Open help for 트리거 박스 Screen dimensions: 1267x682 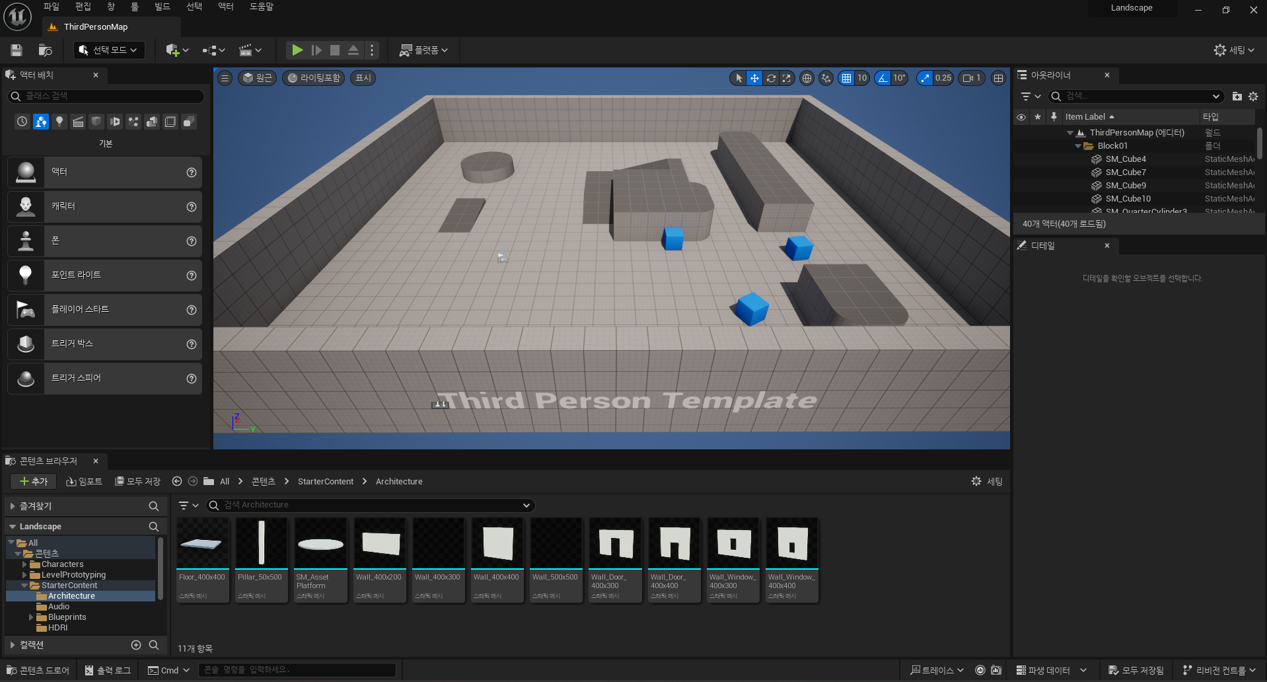192,344
